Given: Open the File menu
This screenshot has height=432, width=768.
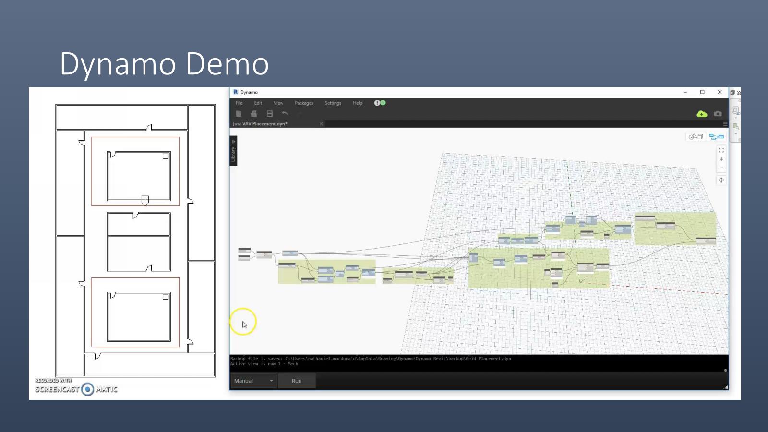Looking at the screenshot, I should pyautogui.click(x=239, y=103).
